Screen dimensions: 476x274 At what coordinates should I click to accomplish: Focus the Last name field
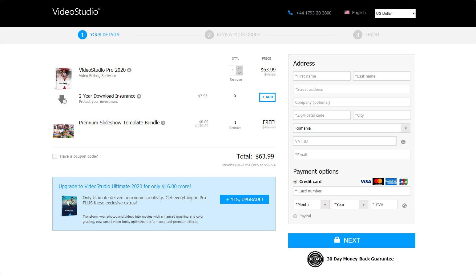382,76
